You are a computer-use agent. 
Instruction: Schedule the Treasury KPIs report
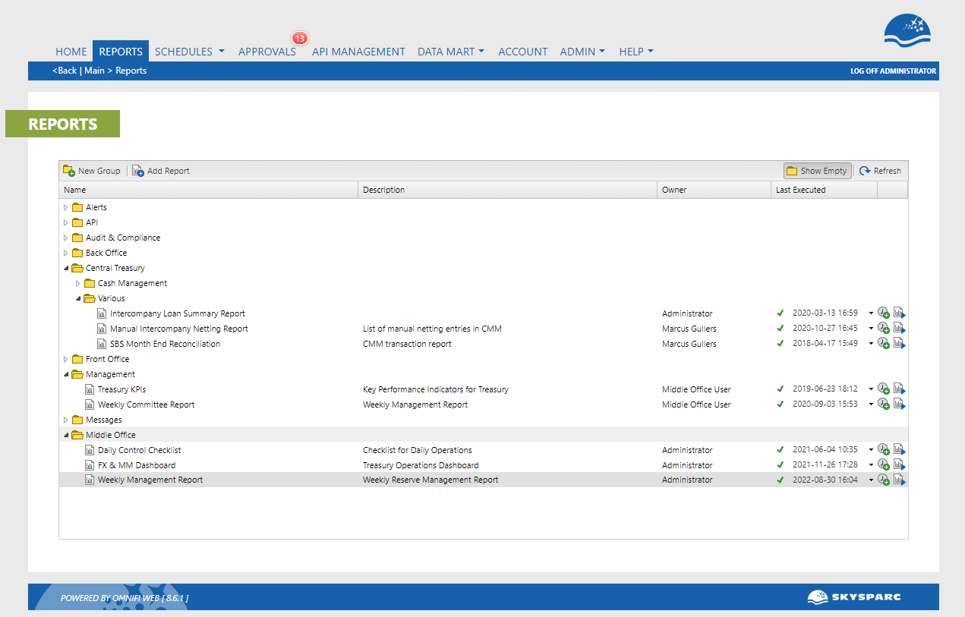tap(883, 389)
